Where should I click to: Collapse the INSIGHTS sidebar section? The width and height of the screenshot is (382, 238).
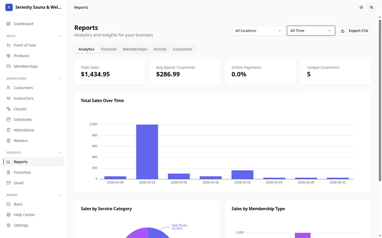click(x=60, y=153)
